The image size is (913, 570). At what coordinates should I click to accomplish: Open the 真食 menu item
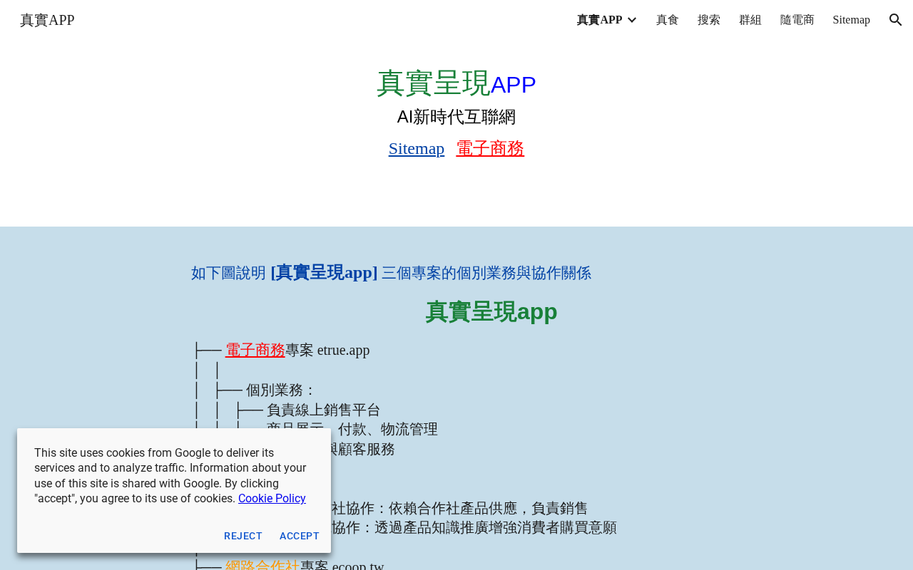pyautogui.click(x=668, y=20)
